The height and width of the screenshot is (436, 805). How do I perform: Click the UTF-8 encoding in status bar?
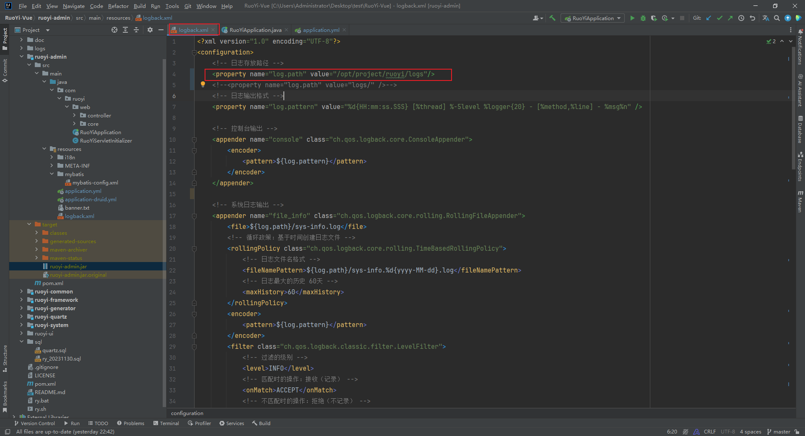728,432
